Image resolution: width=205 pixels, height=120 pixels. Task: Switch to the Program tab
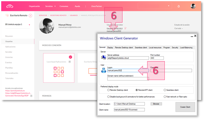167,48
